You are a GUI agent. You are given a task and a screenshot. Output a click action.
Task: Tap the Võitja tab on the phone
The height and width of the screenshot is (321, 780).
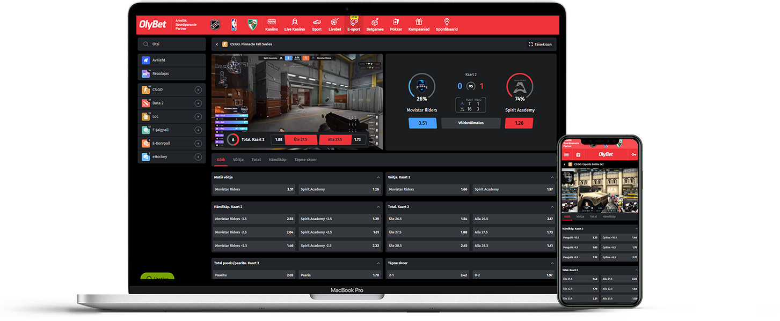pos(580,217)
